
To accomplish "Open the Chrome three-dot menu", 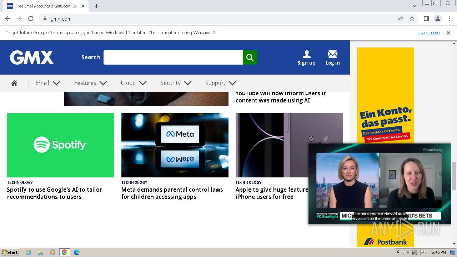I will pyautogui.click(x=449, y=19).
